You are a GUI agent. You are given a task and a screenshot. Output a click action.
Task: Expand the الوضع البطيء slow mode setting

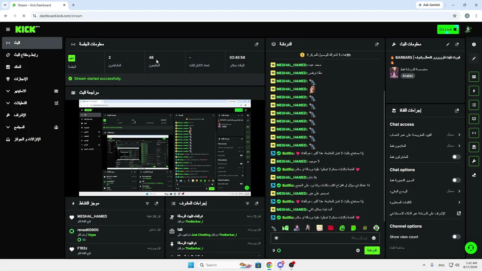(425, 191)
